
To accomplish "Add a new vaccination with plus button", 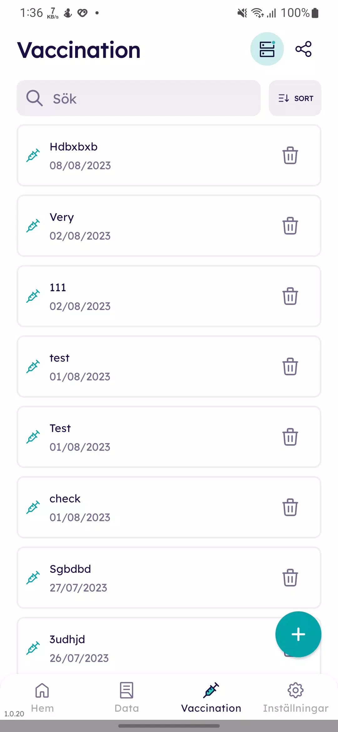I will click(298, 634).
